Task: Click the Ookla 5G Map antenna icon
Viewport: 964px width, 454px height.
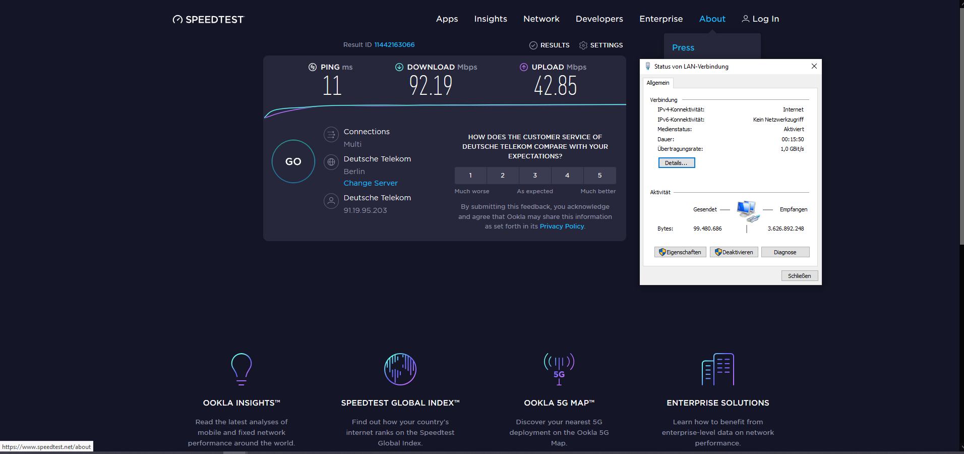Action: click(559, 369)
